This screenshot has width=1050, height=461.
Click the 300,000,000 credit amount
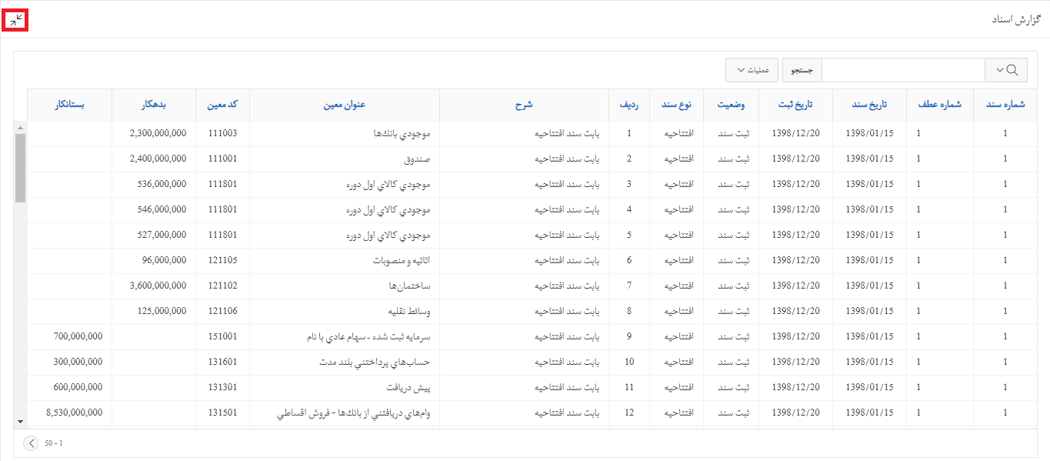78,362
